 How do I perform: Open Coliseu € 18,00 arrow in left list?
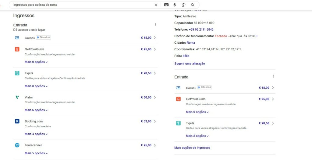click(x=155, y=38)
